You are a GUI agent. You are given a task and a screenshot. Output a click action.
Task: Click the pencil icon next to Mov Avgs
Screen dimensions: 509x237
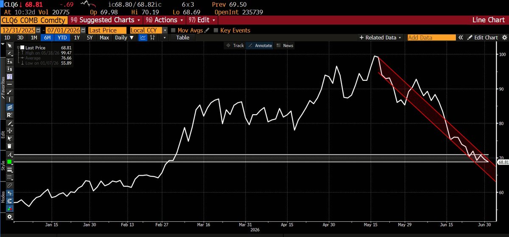point(207,30)
